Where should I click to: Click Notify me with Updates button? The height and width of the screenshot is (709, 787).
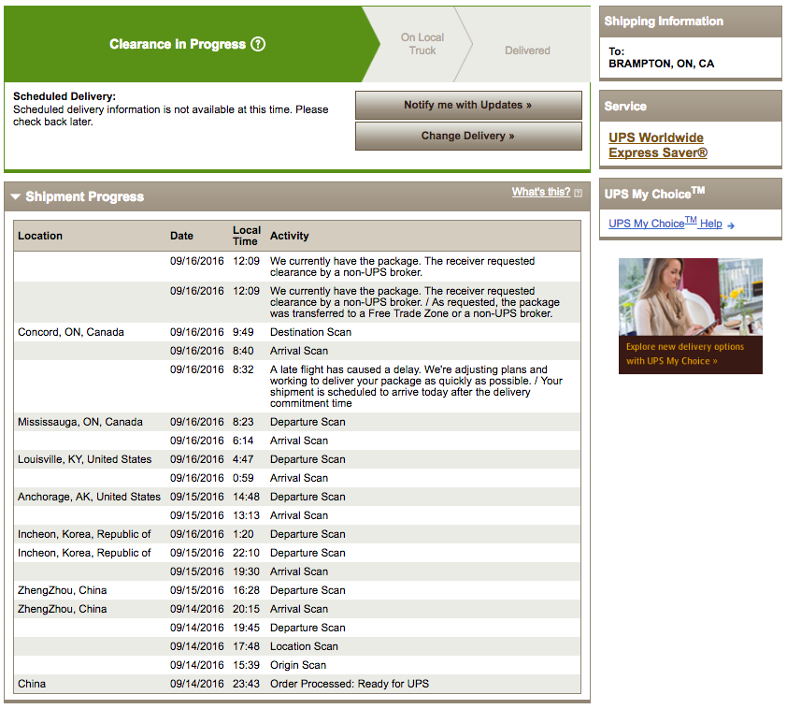[468, 105]
